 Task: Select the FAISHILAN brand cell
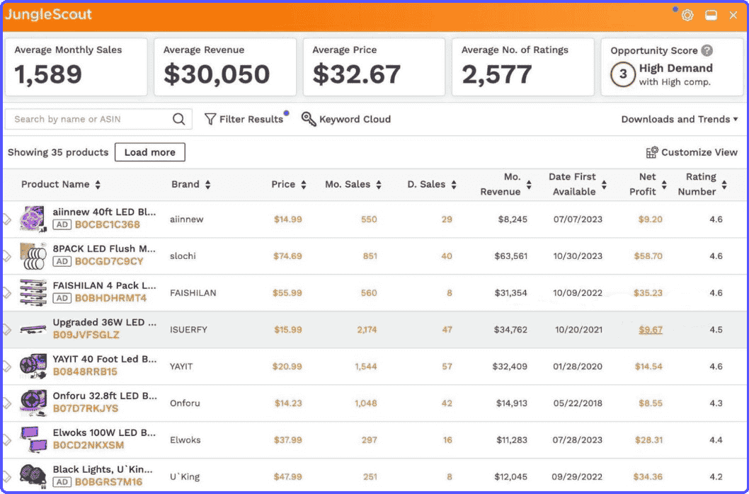pos(193,293)
